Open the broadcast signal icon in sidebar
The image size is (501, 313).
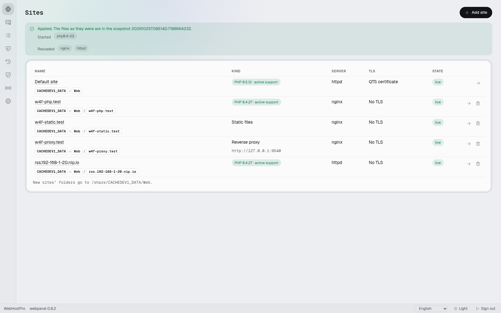point(8,88)
